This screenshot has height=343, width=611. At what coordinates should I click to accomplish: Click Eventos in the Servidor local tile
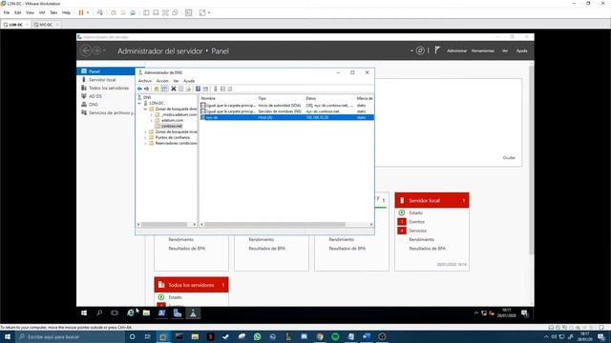[x=416, y=222]
